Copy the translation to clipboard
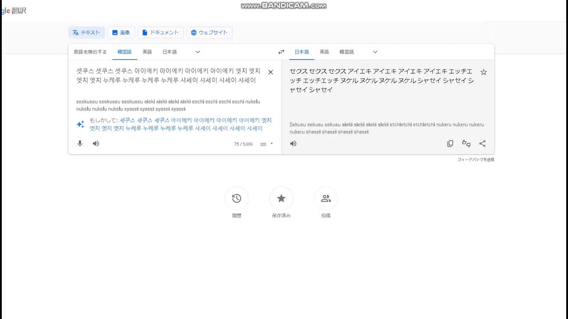 click(x=450, y=143)
